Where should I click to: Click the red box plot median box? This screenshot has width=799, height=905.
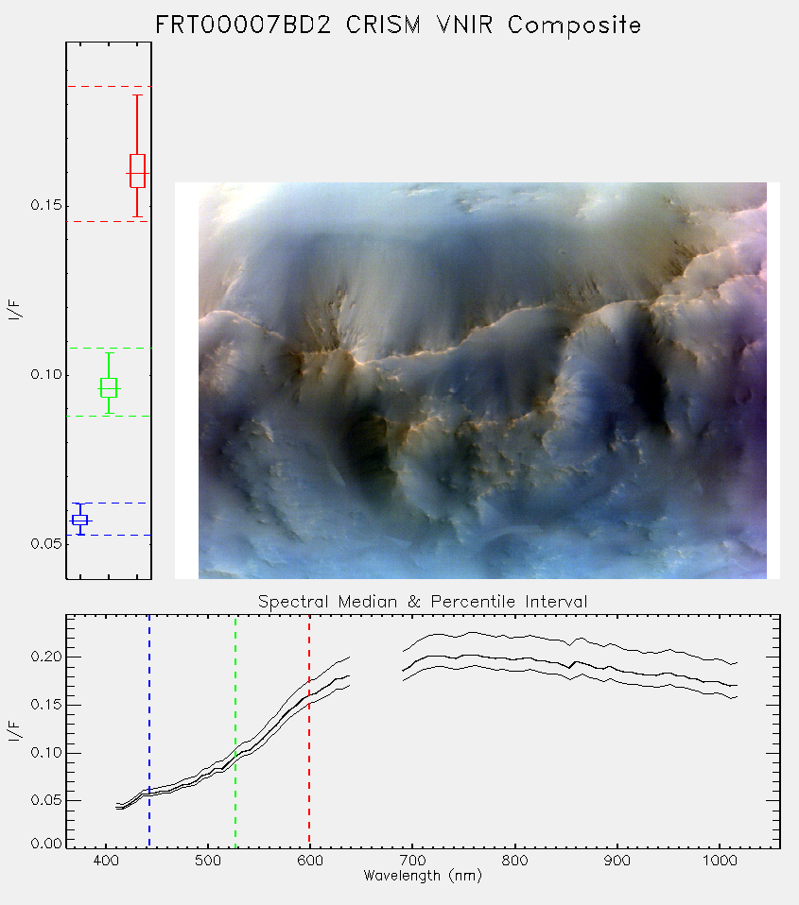point(137,171)
